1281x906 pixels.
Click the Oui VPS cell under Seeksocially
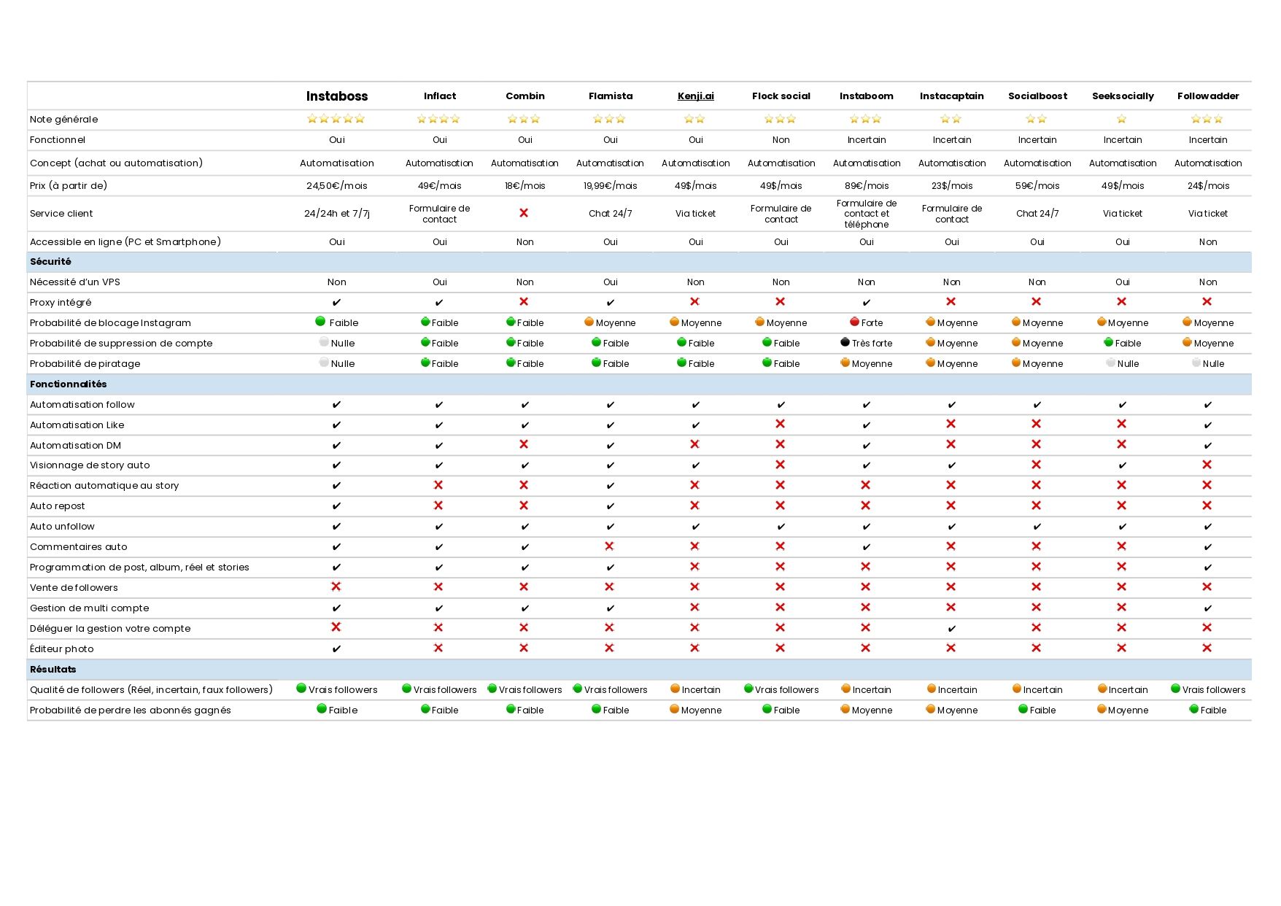(x=1123, y=282)
